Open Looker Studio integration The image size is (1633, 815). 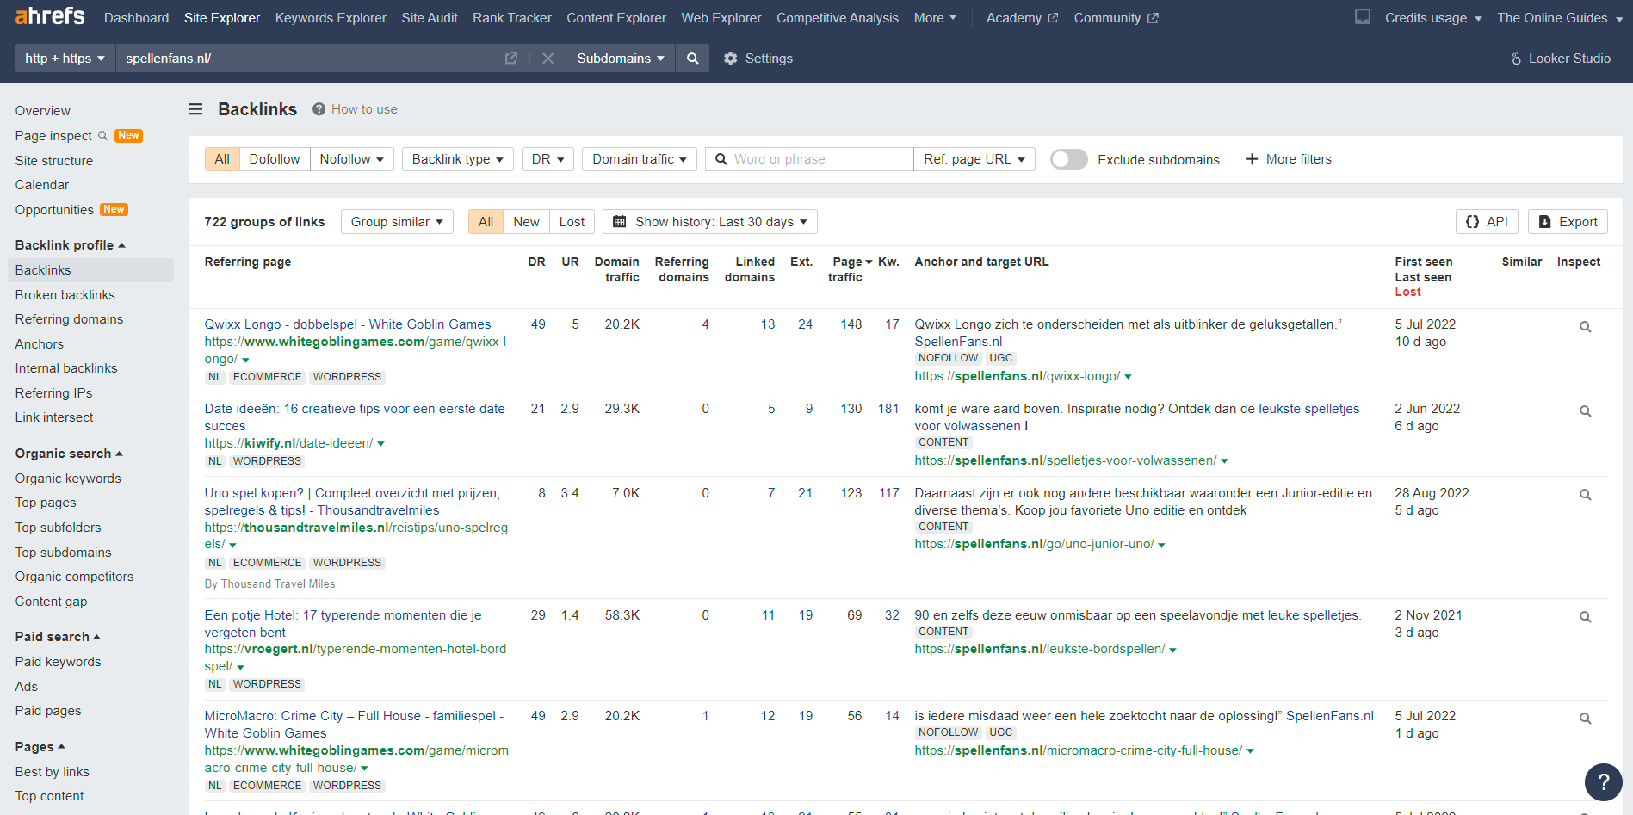pyautogui.click(x=1560, y=59)
